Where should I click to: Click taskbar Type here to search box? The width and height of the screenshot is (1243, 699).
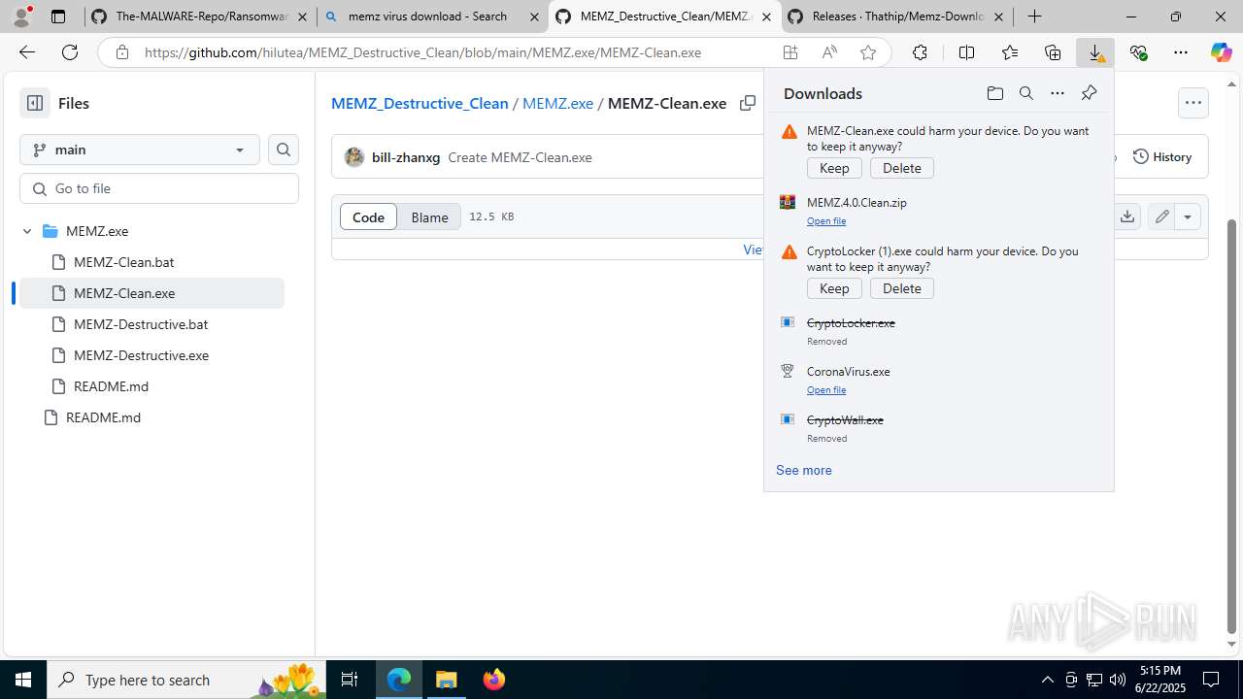(x=186, y=680)
